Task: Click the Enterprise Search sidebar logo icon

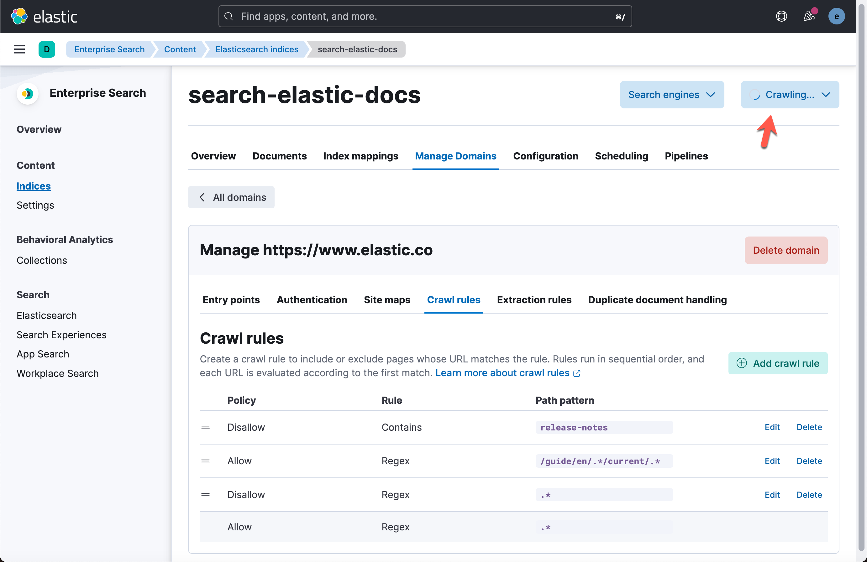Action: [x=27, y=94]
